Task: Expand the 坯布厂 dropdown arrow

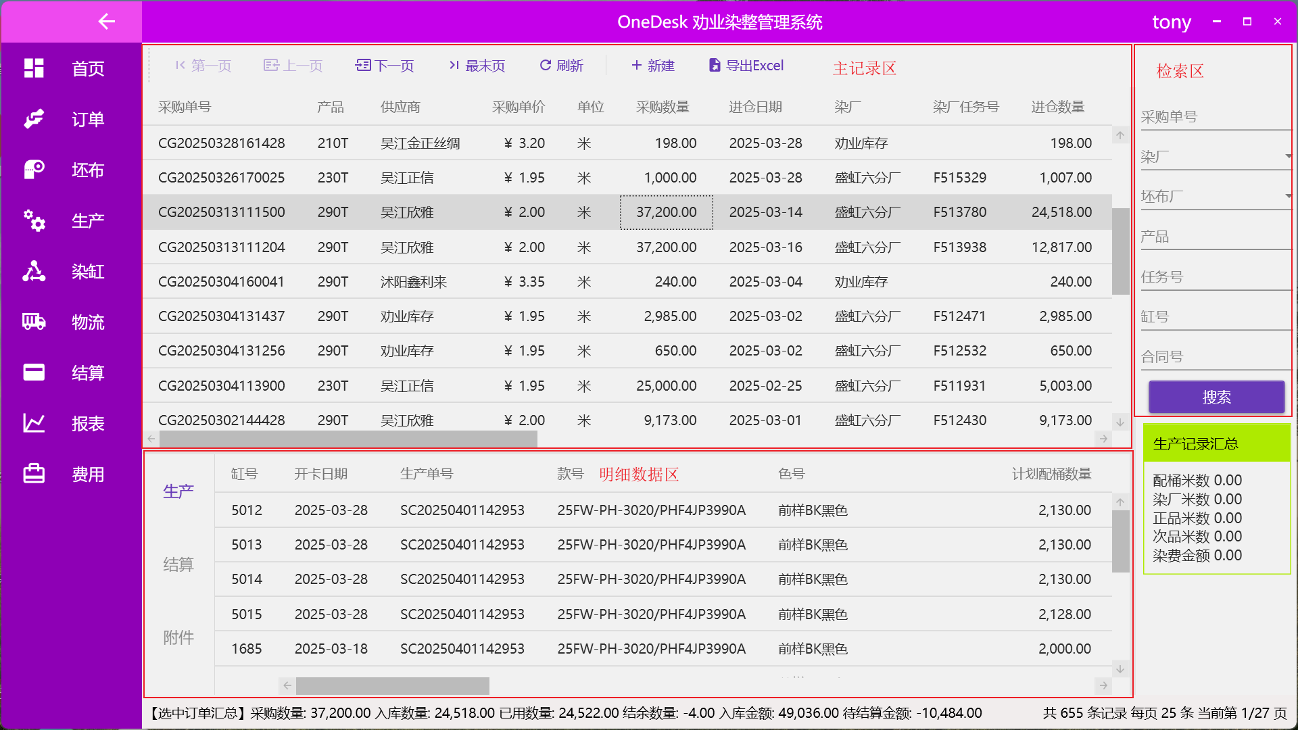Action: [x=1288, y=197]
